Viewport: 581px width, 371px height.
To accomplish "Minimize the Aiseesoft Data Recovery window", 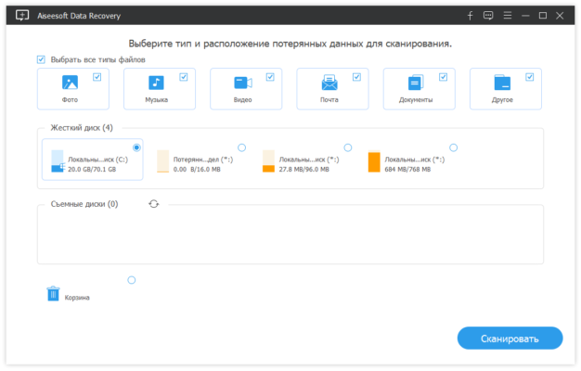I will click(525, 16).
